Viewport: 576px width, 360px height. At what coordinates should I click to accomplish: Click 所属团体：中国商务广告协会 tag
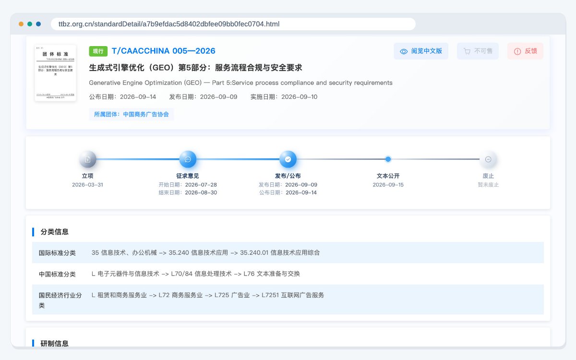132,114
